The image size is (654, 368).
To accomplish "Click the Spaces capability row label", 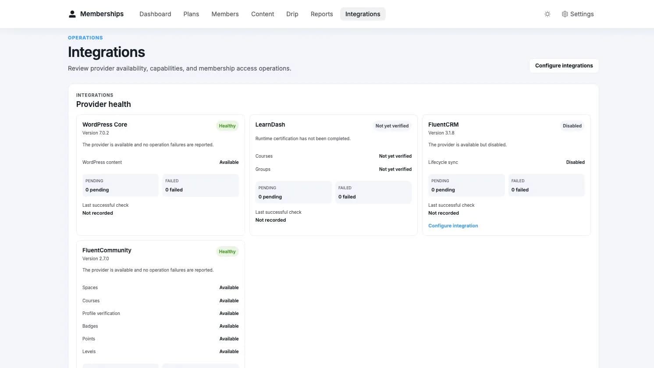I will [90, 287].
